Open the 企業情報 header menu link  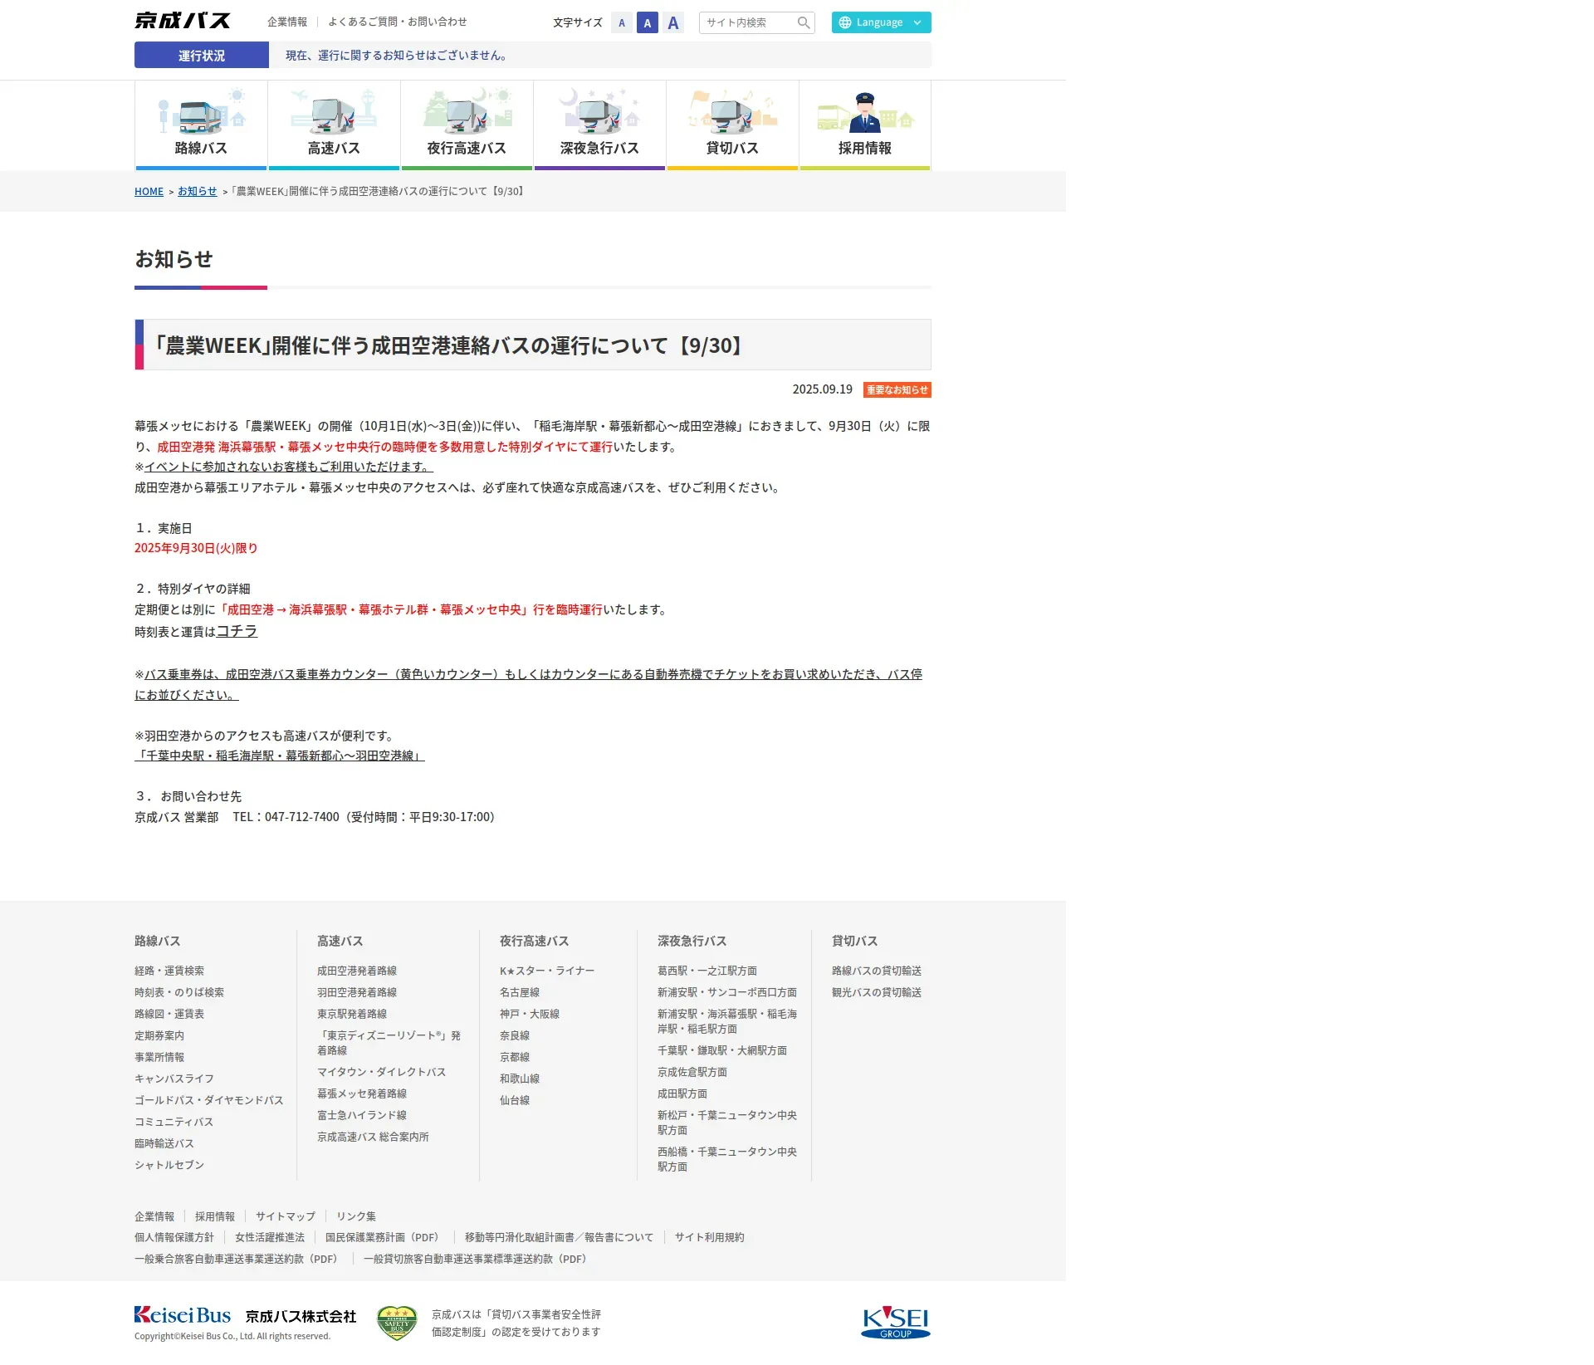(287, 22)
